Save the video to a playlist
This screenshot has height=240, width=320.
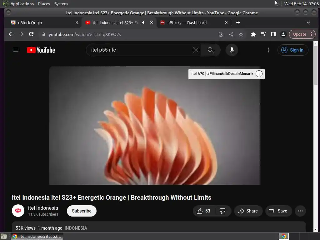(x=278, y=211)
